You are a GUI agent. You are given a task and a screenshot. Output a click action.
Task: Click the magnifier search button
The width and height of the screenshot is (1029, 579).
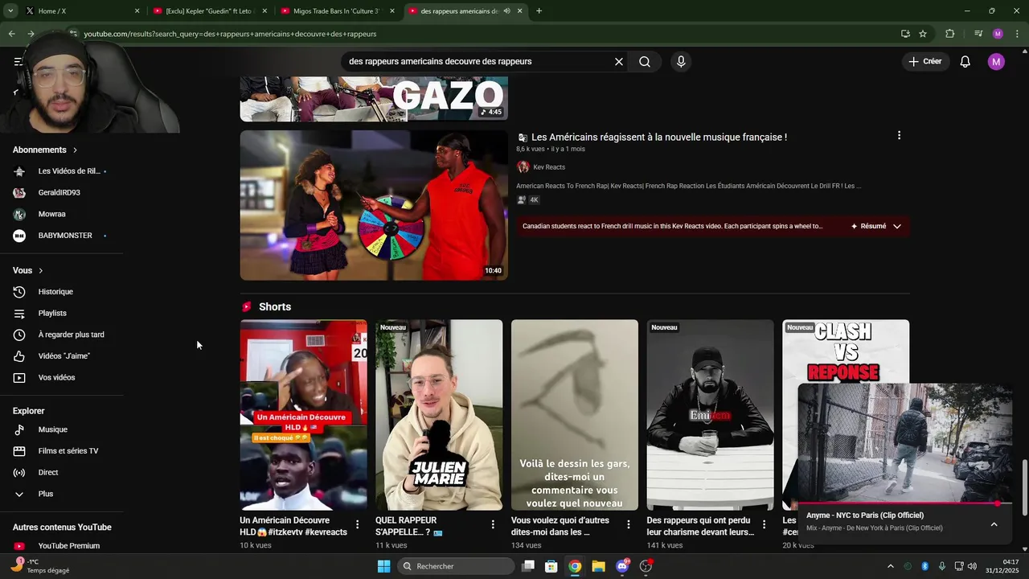pos(645,61)
